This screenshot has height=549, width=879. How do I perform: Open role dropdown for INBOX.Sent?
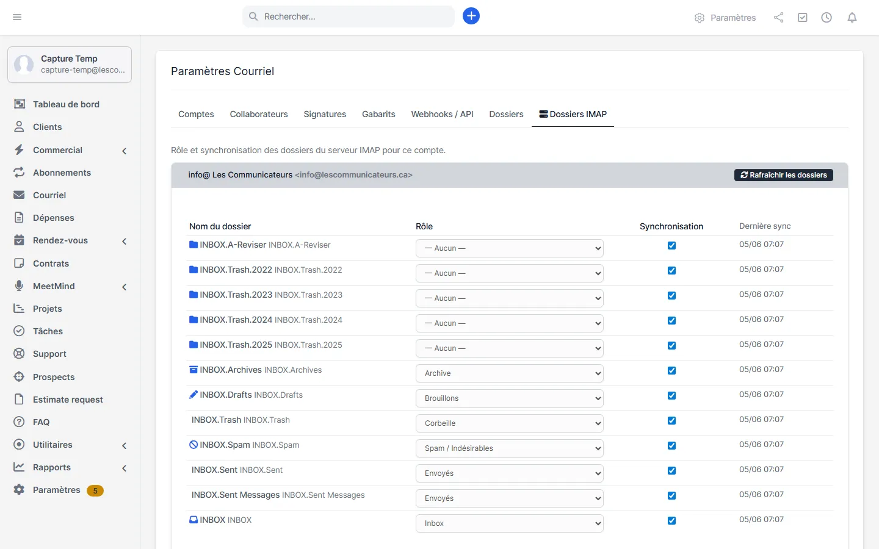(510, 473)
